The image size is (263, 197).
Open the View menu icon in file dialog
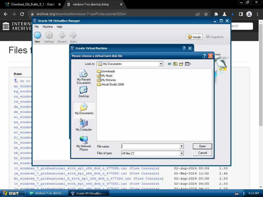[188, 64]
